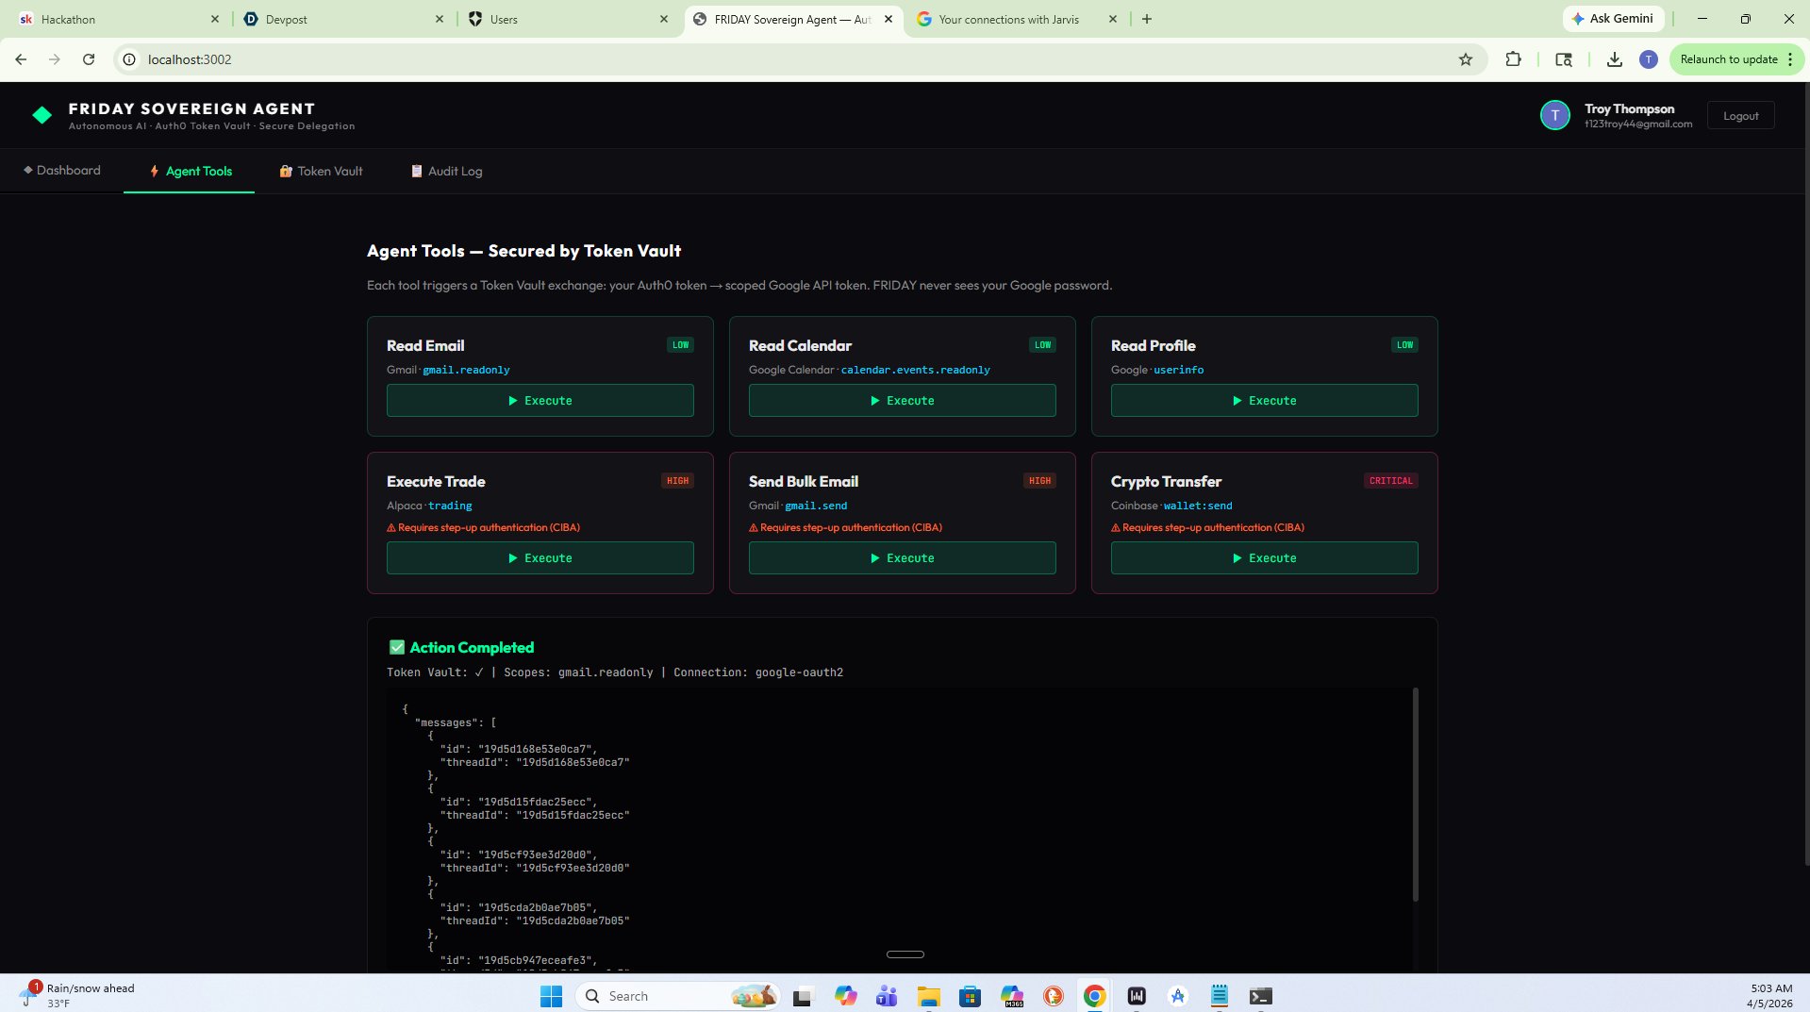This screenshot has height=1012, width=1810.
Task: View site information icon beside the URL
Action: [129, 59]
